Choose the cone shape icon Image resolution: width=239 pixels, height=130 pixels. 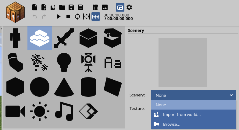64,87
